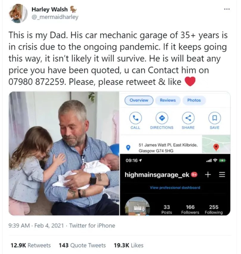Click Harley Walsh's profile avatar
The image size is (241, 254).
coord(18,13)
